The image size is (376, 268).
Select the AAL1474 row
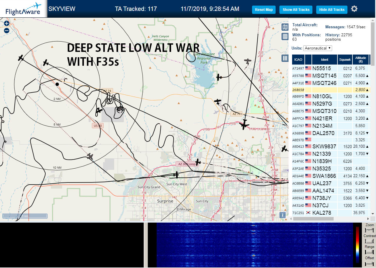click(x=331, y=191)
